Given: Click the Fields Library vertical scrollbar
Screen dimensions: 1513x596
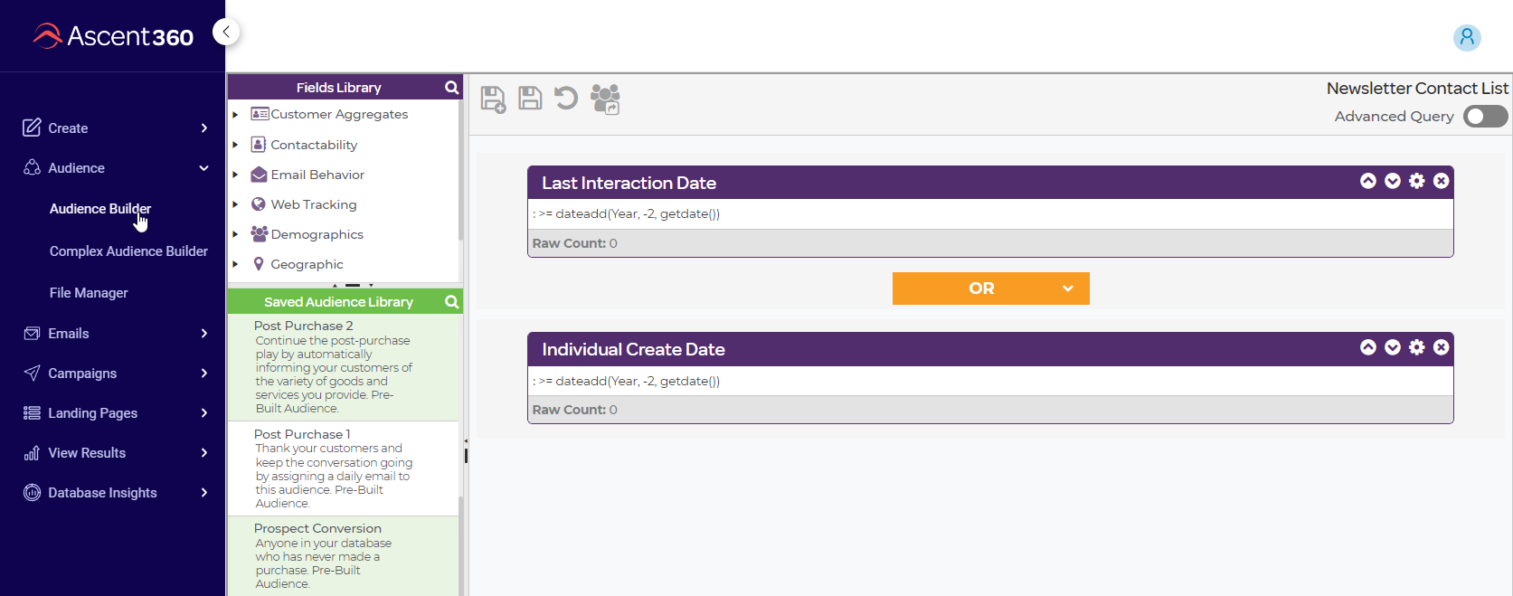Looking at the screenshot, I should click(x=460, y=170).
